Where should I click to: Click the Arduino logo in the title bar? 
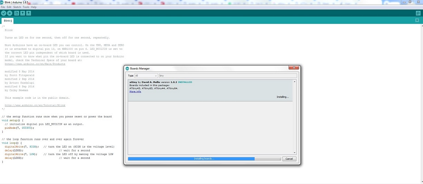[2, 2]
